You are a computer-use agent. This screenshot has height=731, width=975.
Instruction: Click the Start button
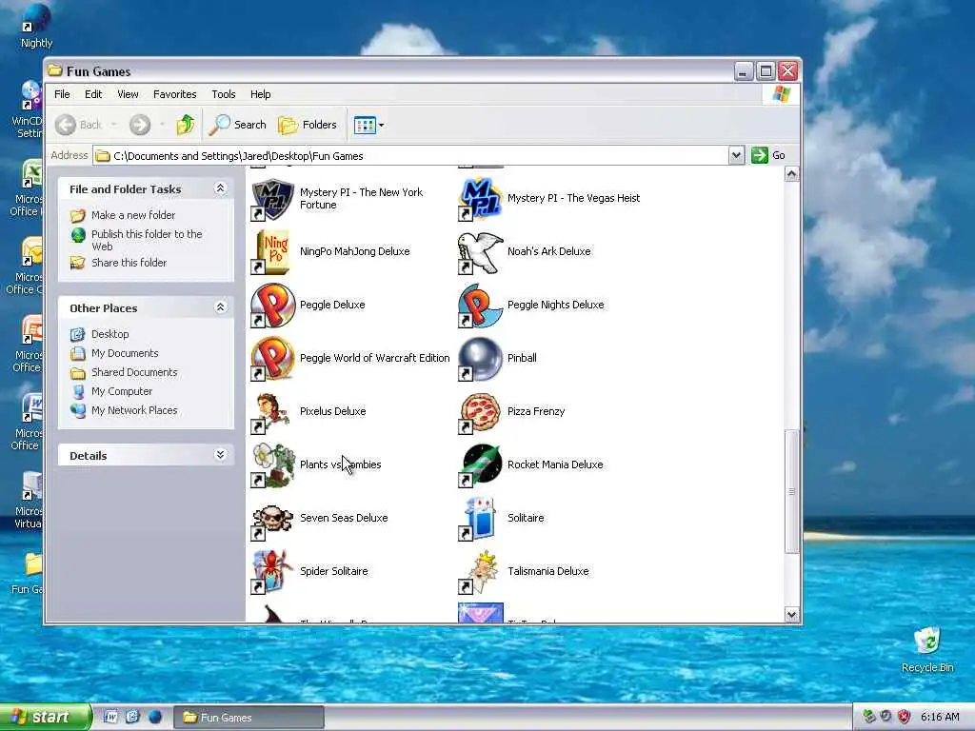(46, 717)
